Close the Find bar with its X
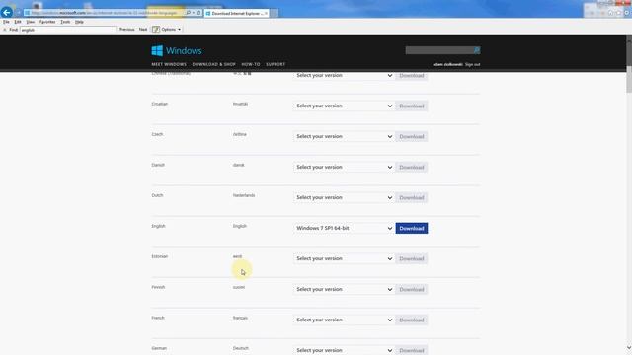Screen dimensions: 632x355 point(4,30)
